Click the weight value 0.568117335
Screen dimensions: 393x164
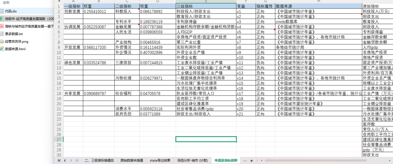(x=99, y=47)
